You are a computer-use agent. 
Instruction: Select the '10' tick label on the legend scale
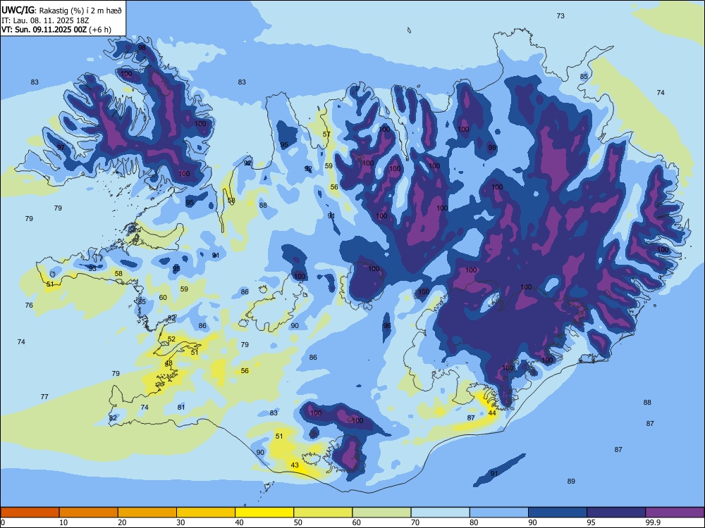point(63,522)
